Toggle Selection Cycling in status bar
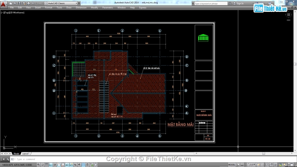The image size is (297, 167). [92, 165]
